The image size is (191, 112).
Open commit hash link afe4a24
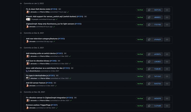click(x=158, y=39)
